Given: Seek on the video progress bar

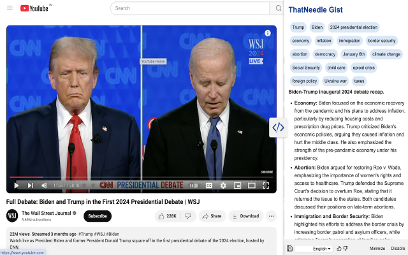Looking at the screenshot, I should 142,177.
